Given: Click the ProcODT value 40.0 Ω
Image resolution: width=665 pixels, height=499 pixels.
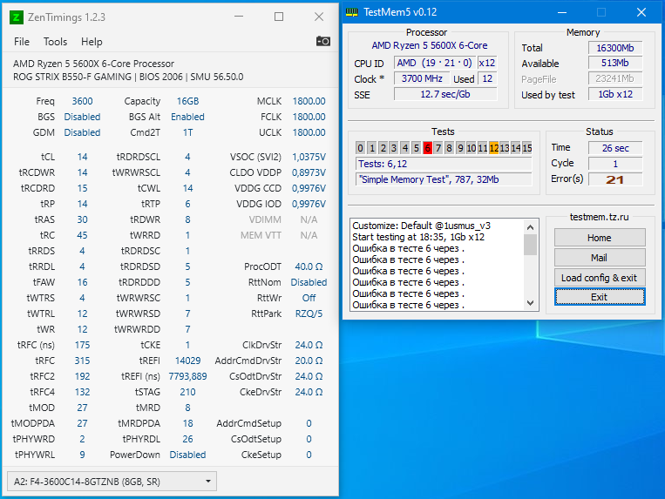Looking at the screenshot, I should click(x=309, y=266).
